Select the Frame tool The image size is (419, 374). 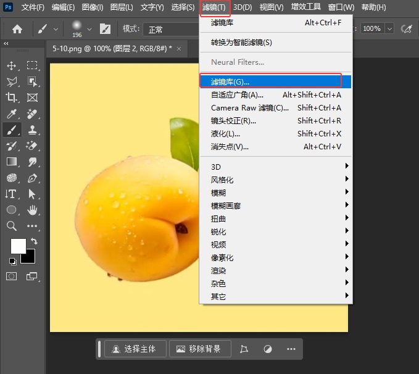pyautogui.click(x=32, y=98)
